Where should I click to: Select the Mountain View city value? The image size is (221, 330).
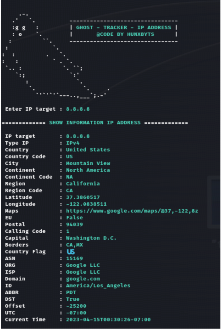point(88,163)
